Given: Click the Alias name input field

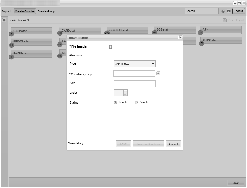Looking at the screenshot, I should 146,55.
